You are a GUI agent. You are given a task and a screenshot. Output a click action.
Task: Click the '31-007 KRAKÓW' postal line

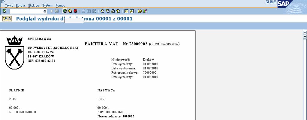pyautogui.click(x=41, y=57)
